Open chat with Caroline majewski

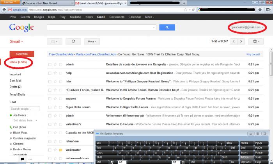pyautogui.click(x=24, y=138)
